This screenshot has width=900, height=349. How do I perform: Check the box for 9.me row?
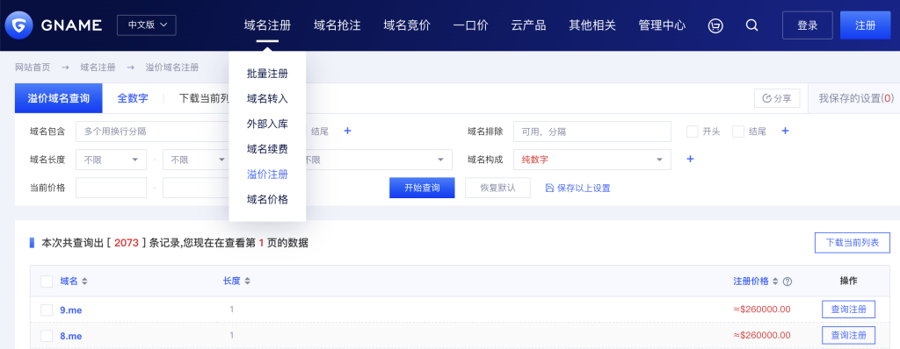47,310
